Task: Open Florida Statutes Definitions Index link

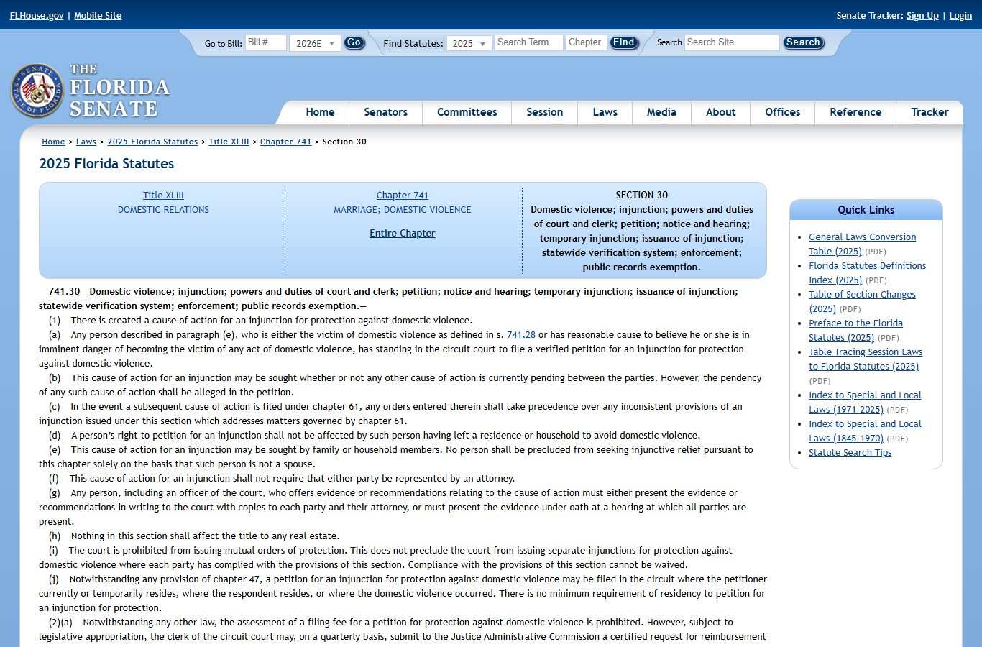Action: [x=867, y=272]
